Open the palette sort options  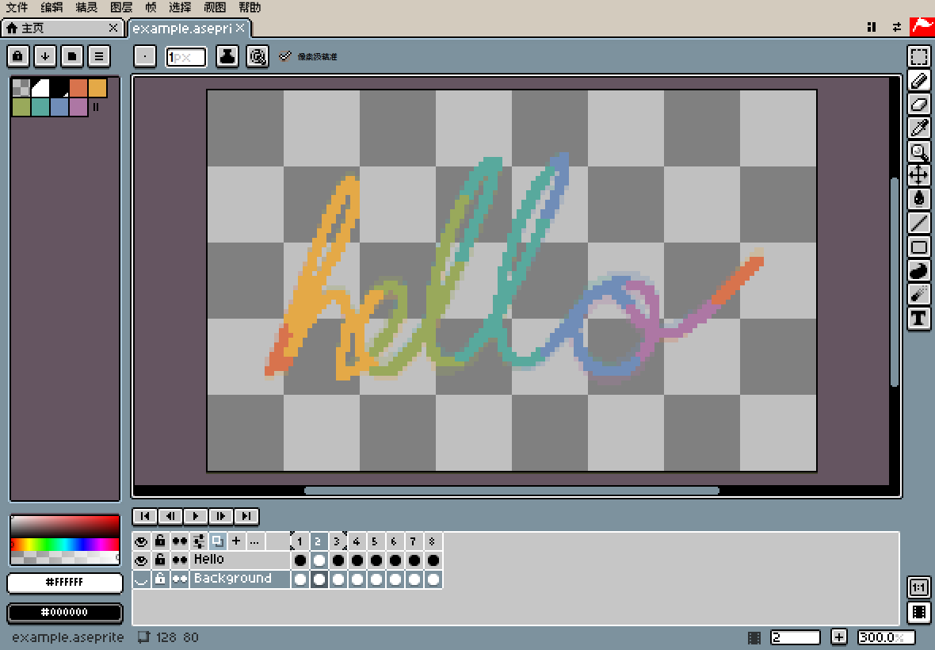44,56
